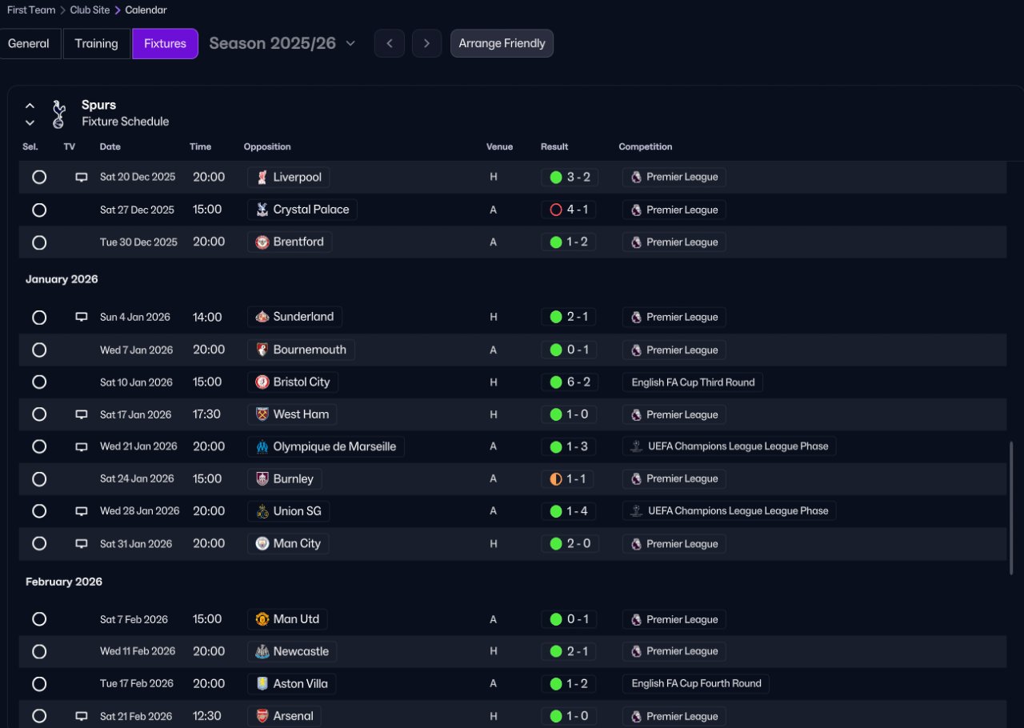Click the Union SG club crest icon

(262, 511)
